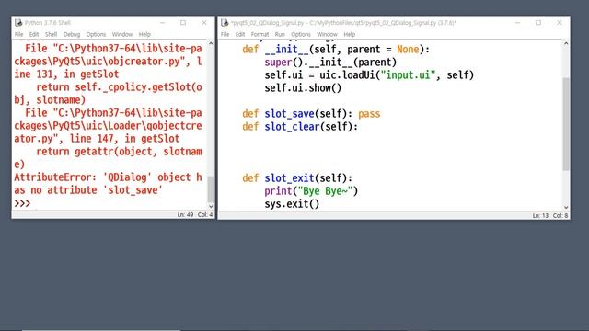Image resolution: width=589 pixels, height=331 pixels.
Task: Open Format menu in editor window
Action: (260, 34)
